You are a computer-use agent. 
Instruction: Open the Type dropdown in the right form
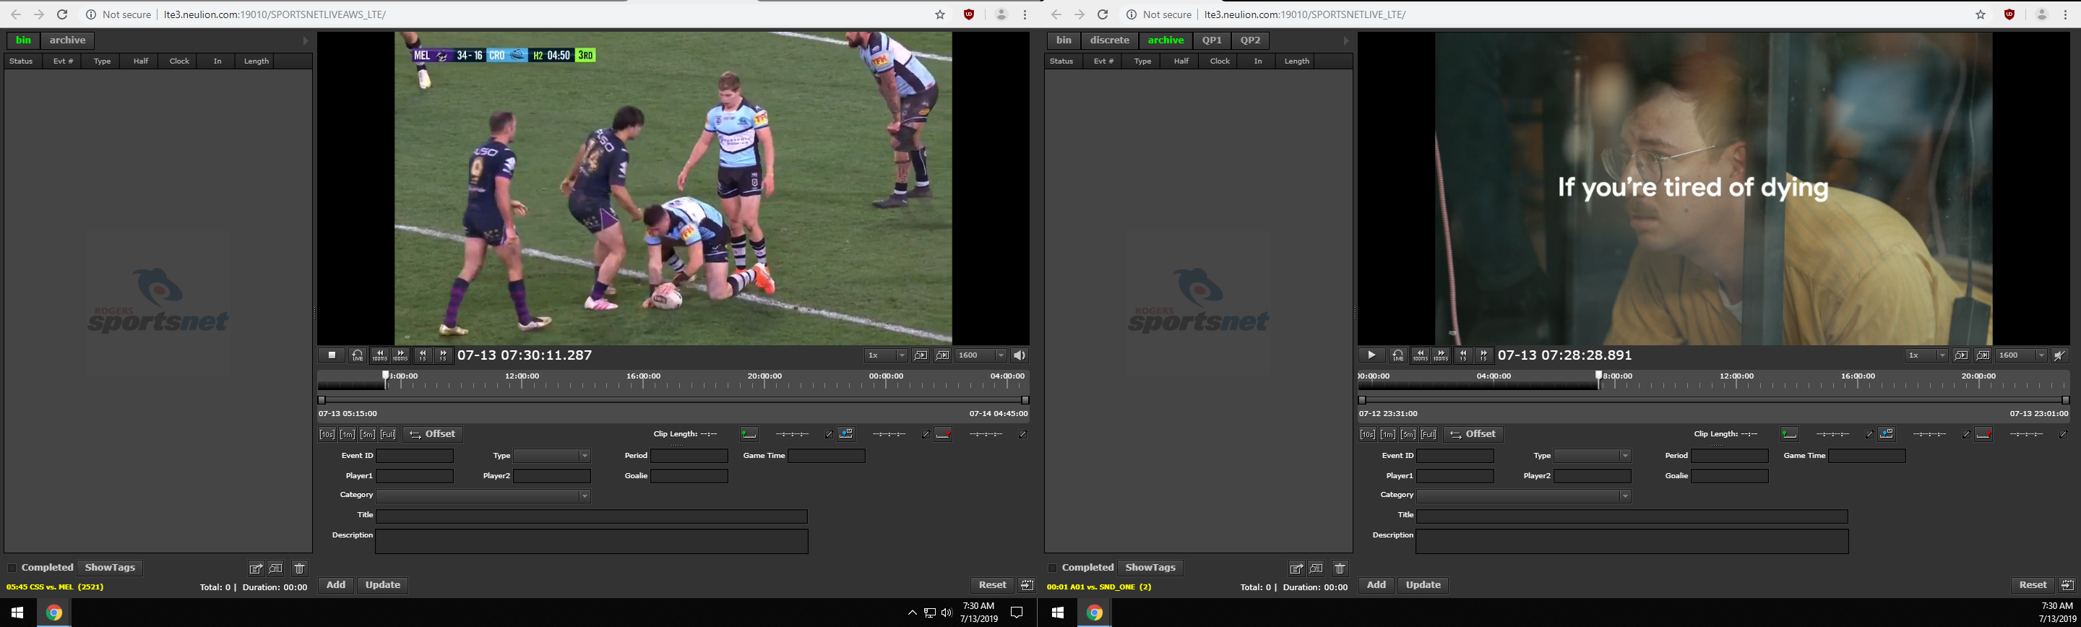click(1593, 456)
